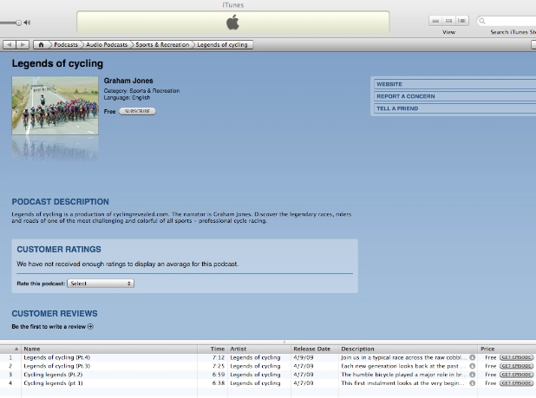Go to the iTunes Store home icon
The width and height of the screenshot is (536, 398).
pyautogui.click(x=41, y=45)
